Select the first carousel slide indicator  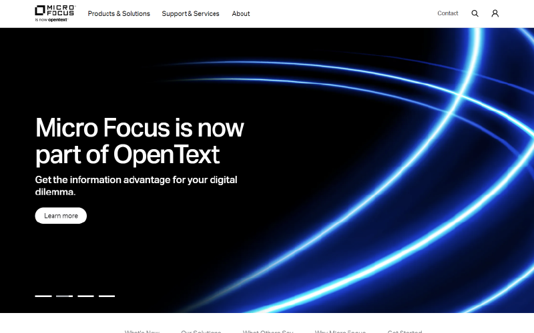click(43, 296)
